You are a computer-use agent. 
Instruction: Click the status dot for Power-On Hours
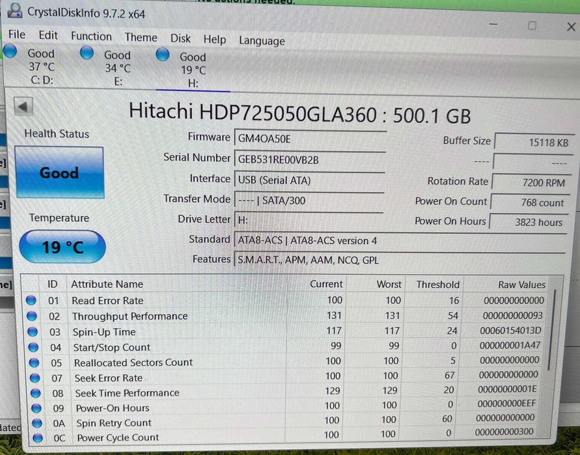tap(36, 408)
